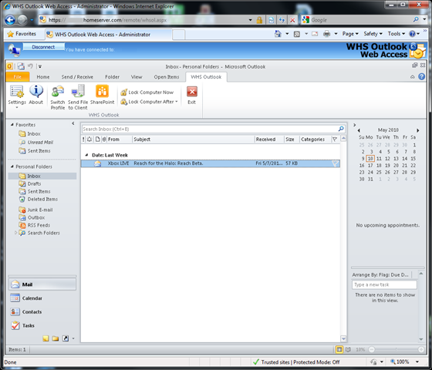Sort by Icon column header

point(97,140)
